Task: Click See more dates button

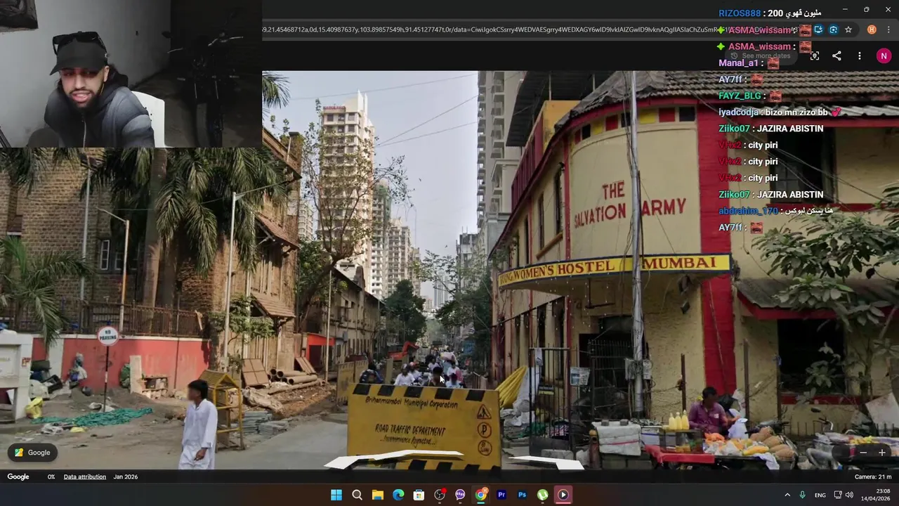Action: click(761, 56)
